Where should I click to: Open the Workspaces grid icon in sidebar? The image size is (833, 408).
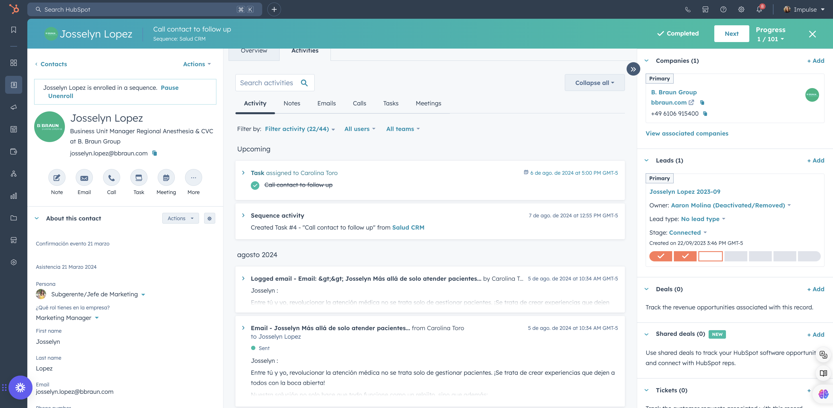14,63
